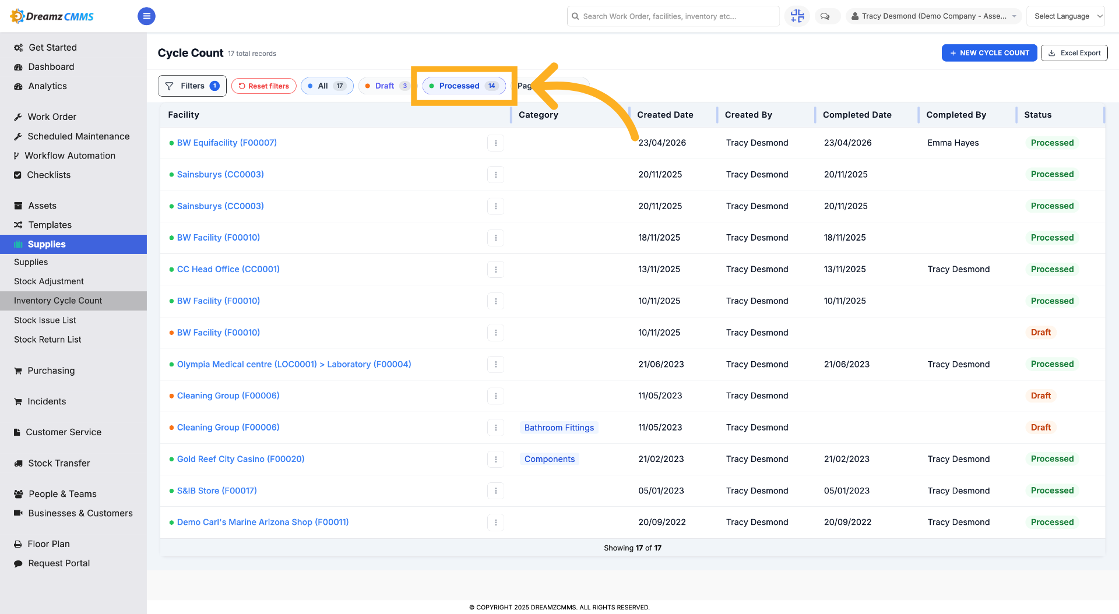The height and width of the screenshot is (614, 1119).
Task: Open Scheduled Maintenance in the sidebar
Action: point(79,136)
